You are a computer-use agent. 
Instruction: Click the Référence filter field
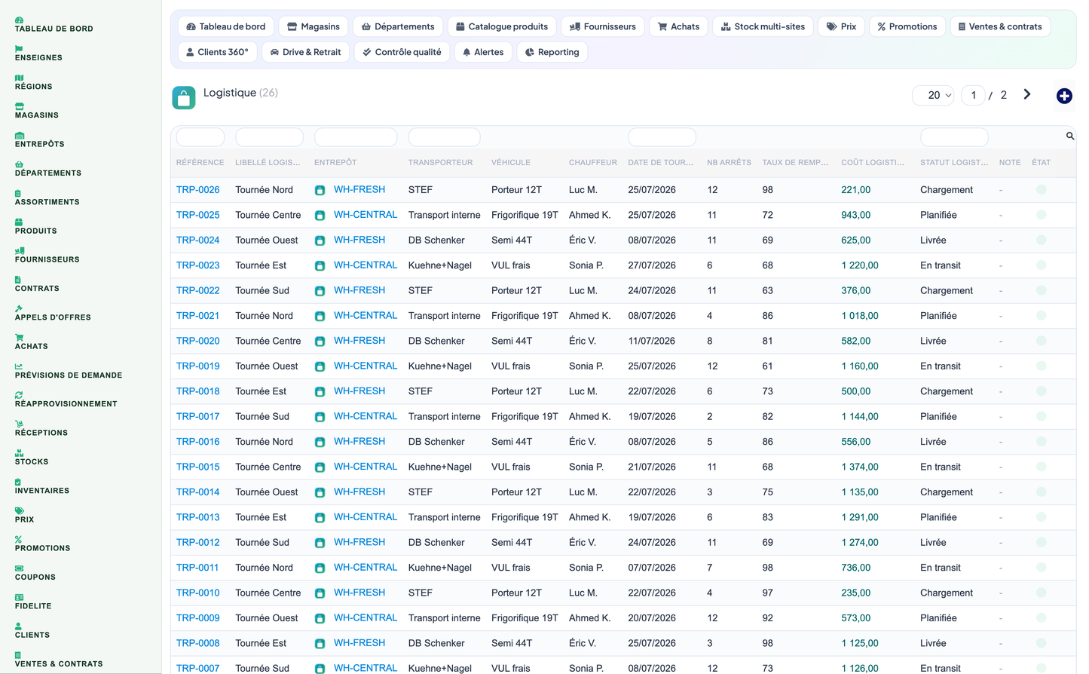pyautogui.click(x=200, y=137)
